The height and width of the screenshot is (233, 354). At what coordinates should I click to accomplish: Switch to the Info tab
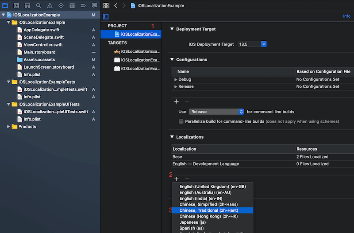pos(346,16)
